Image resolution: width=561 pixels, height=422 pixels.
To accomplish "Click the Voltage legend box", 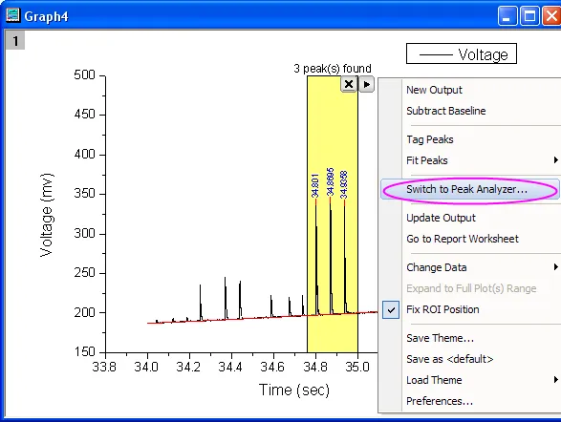I will click(462, 53).
